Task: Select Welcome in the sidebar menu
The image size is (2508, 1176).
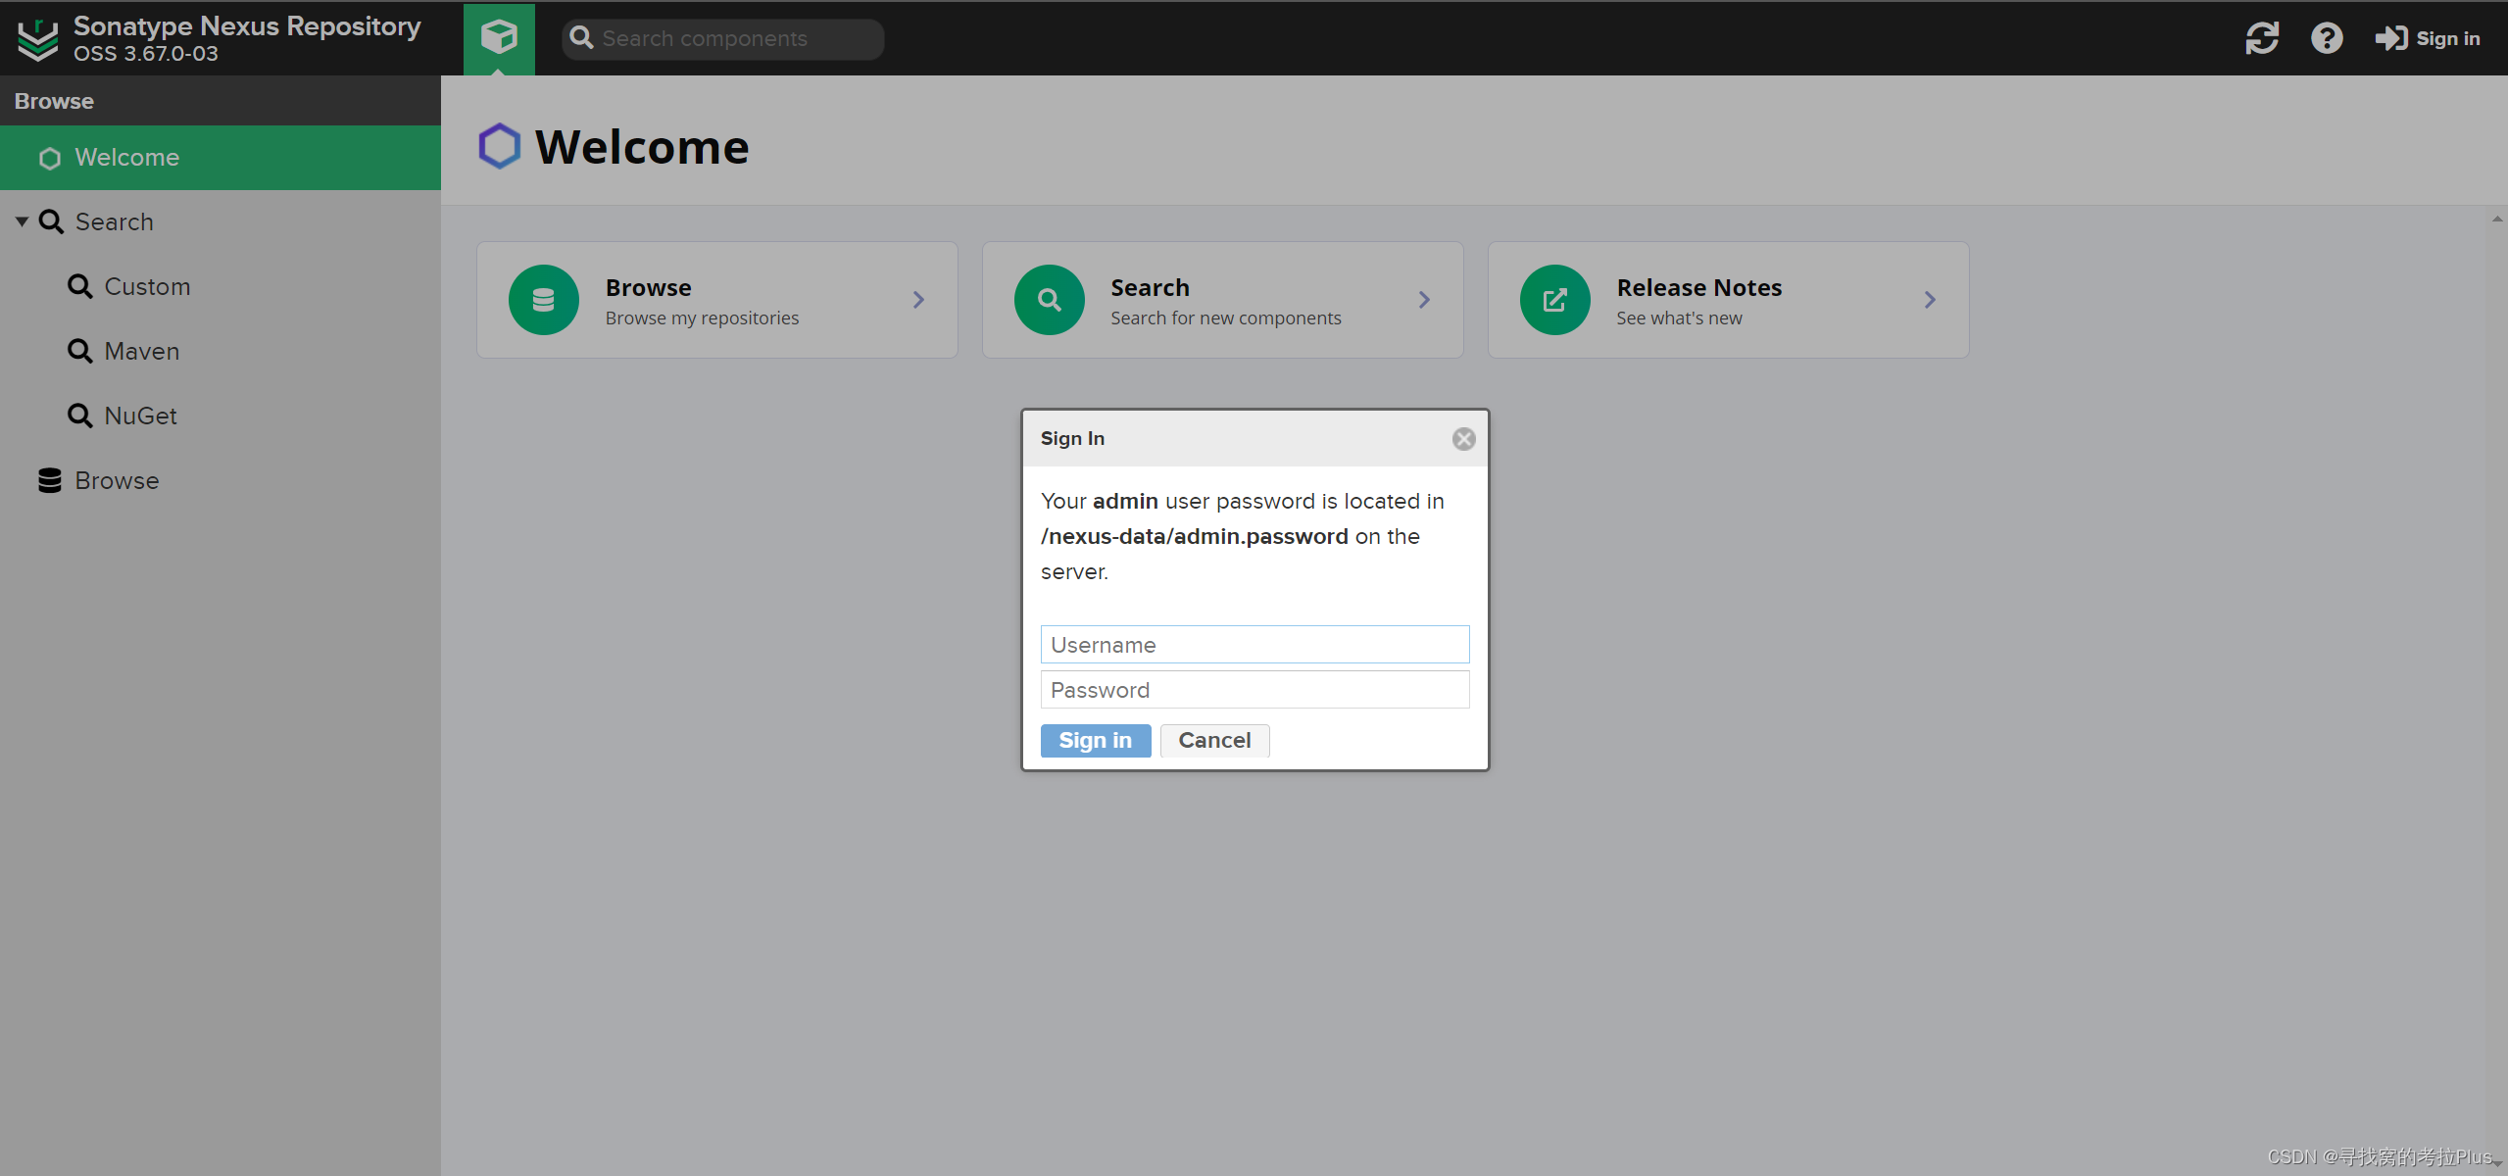Action: (221, 158)
